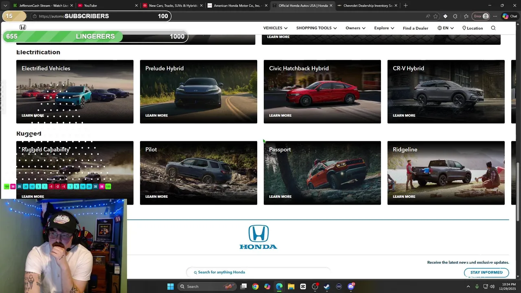Open the browser extensions puzzle icon
Image resolution: width=521 pixels, height=293 pixels.
(455, 16)
